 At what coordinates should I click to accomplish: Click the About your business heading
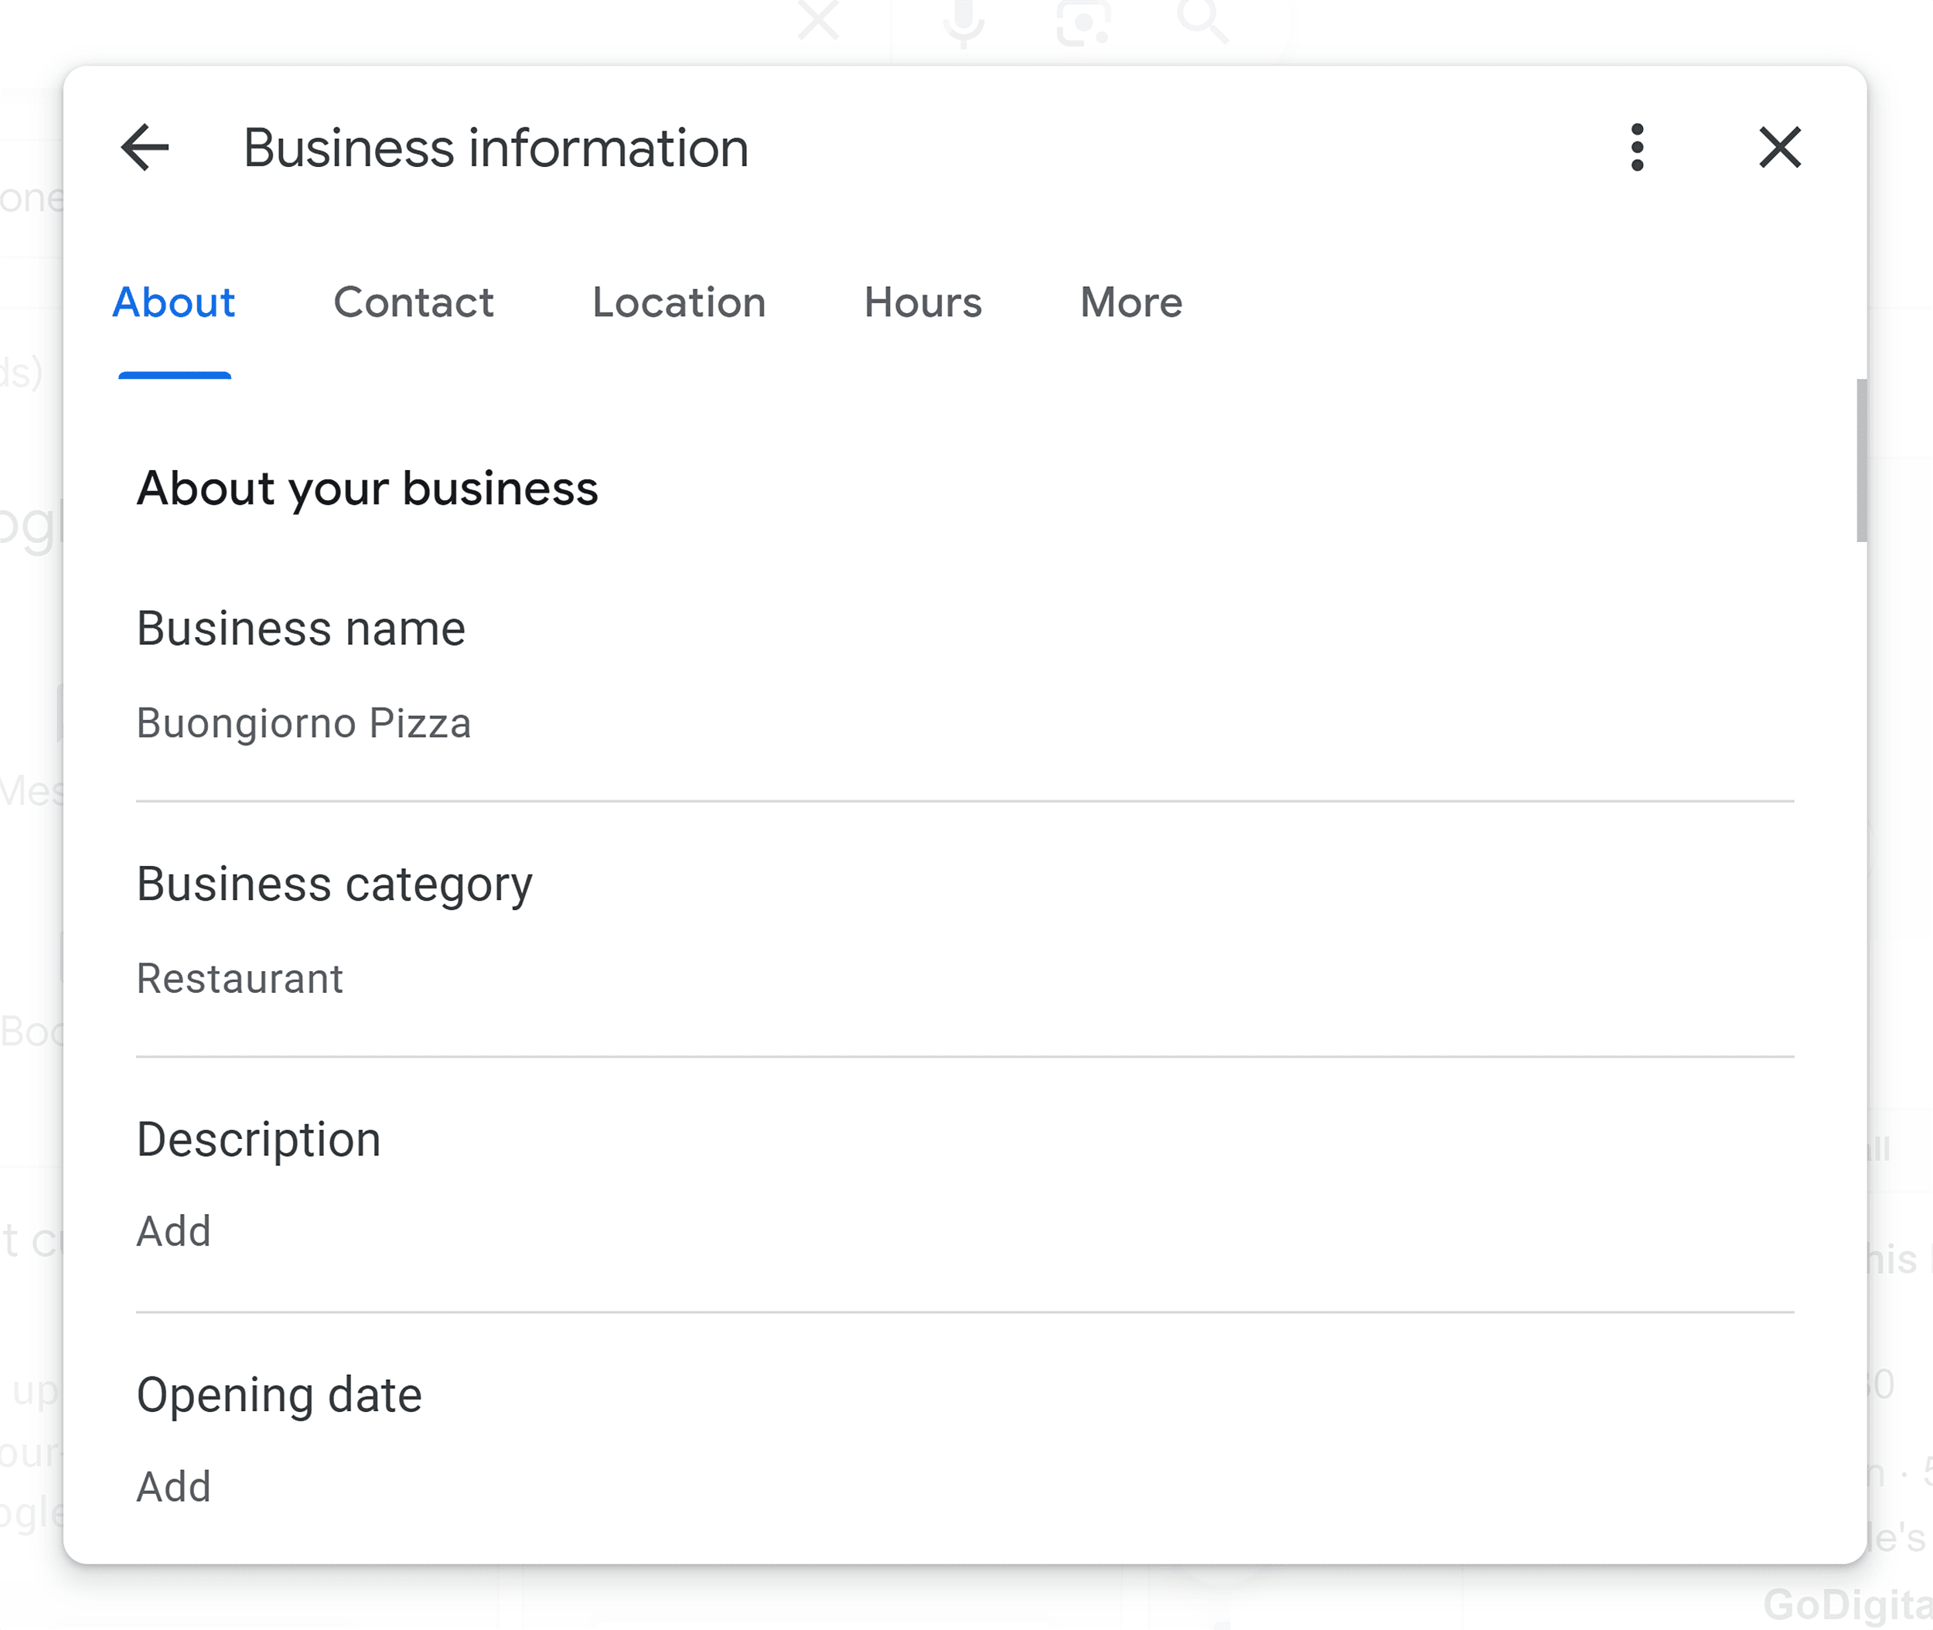(x=366, y=489)
